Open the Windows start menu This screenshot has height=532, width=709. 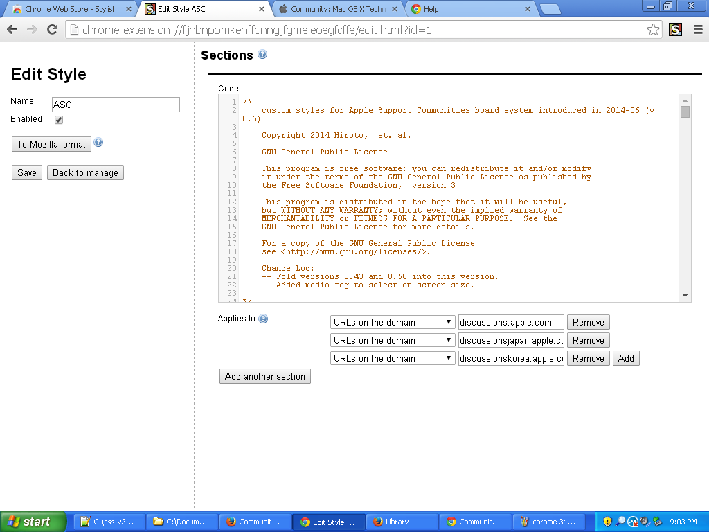coord(33,522)
